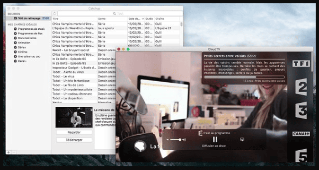The image size is (319, 170).
Task: Switch to Canal+ channel in CloudTV
Action: pos(301,134)
